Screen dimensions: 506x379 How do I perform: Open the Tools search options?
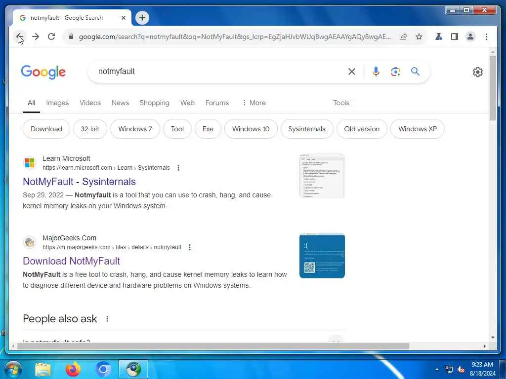(341, 103)
